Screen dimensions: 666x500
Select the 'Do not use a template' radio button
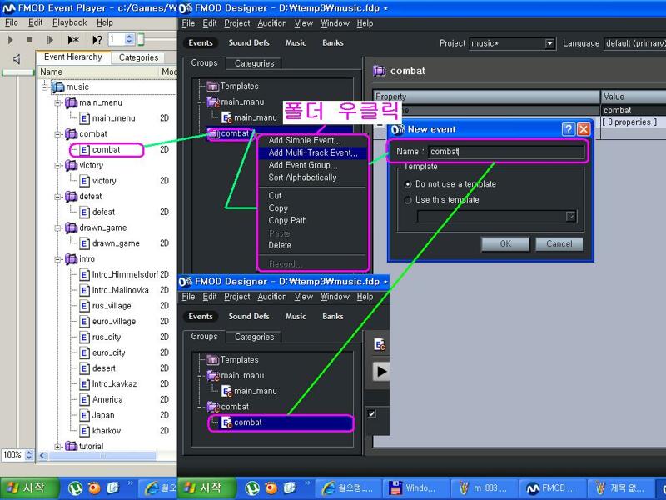point(408,184)
